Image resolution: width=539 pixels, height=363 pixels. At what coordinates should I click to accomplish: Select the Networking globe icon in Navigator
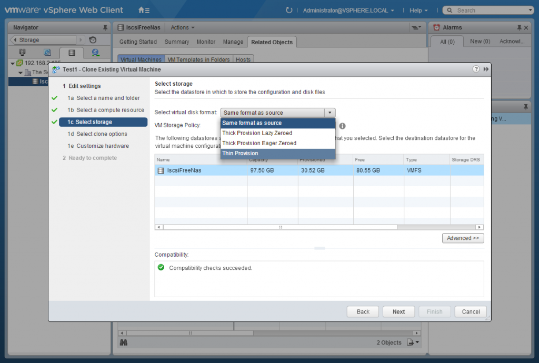(95, 53)
